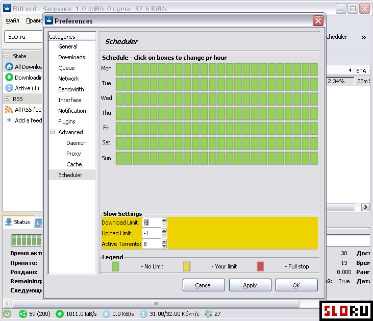Select the Plugins category
Viewport: 373px width, 321px height.
click(x=67, y=121)
